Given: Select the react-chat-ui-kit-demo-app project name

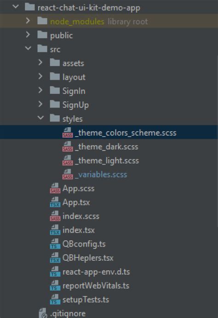Looking at the screenshot, I should pos(89,8).
